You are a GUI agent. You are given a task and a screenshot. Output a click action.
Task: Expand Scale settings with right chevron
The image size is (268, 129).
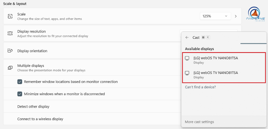pos(236,16)
